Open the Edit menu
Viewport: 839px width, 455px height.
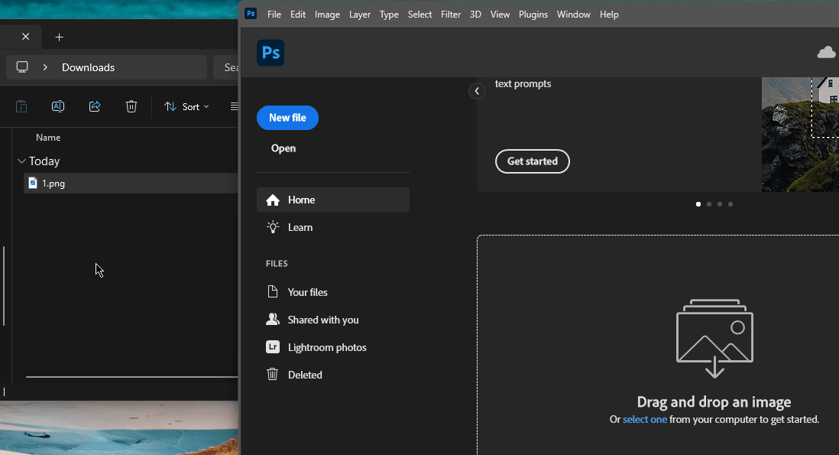[x=298, y=15]
